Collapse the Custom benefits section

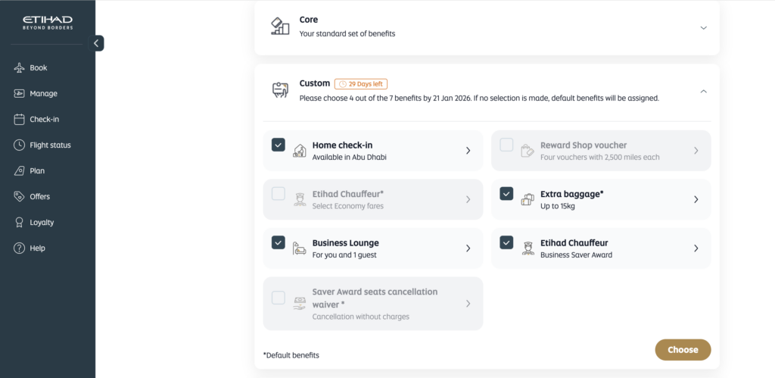point(703,91)
